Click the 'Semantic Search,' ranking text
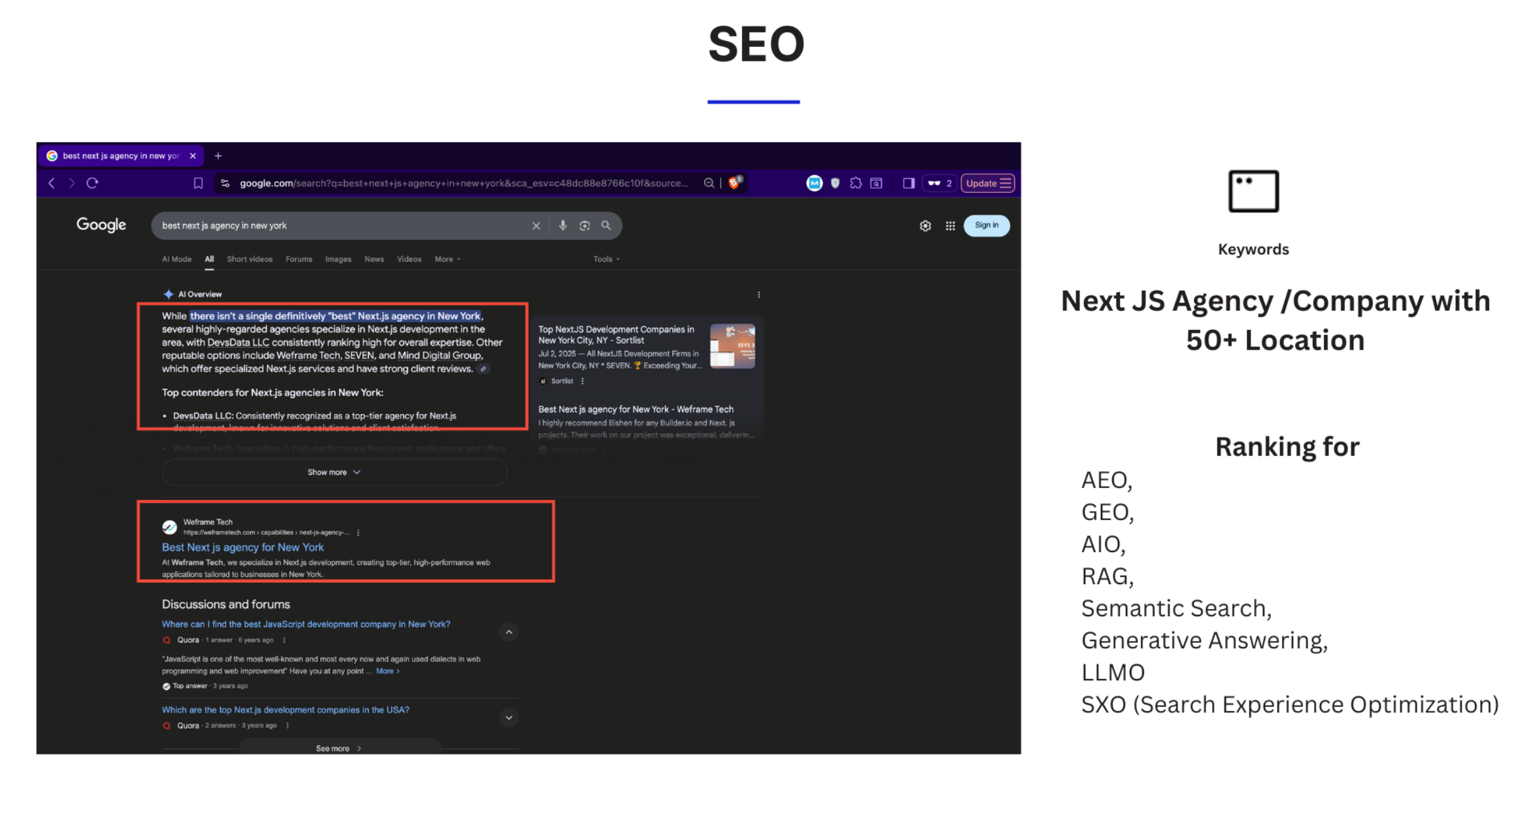The width and height of the screenshot is (1522, 839). point(1176,609)
